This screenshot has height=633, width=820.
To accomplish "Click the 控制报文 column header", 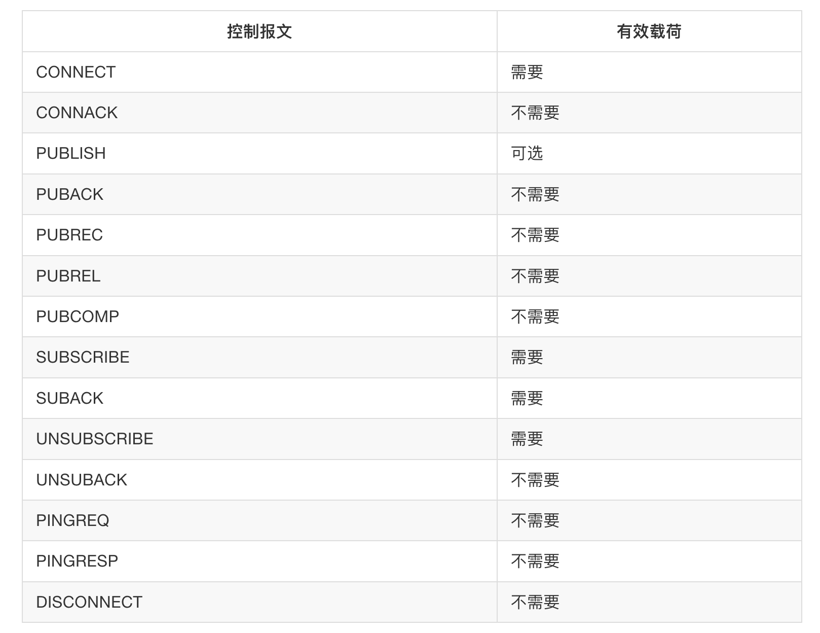I will [259, 31].
